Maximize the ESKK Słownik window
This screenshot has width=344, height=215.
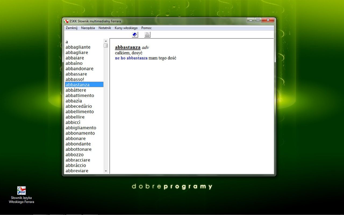click(258, 20)
